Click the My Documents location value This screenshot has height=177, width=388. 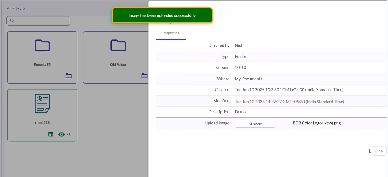tap(249, 79)
